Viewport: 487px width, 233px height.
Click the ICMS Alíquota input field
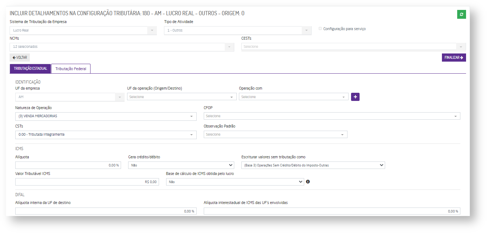[x=68, y=165]
